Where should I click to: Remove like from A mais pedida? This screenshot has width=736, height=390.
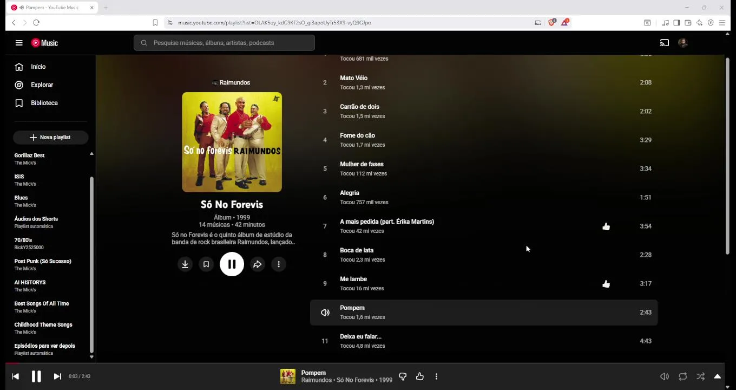click(606, 226)
